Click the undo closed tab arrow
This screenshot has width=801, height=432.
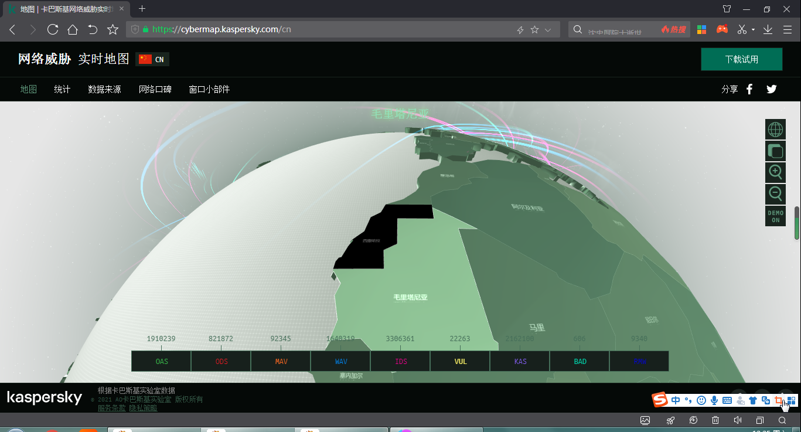click(93, 29)
